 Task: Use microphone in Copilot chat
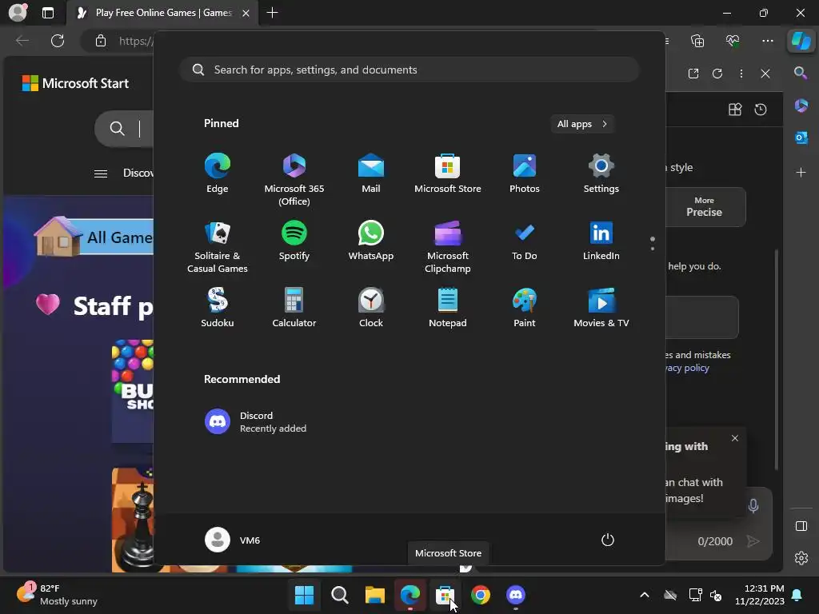pyautogui.click(x=753, y=505)
